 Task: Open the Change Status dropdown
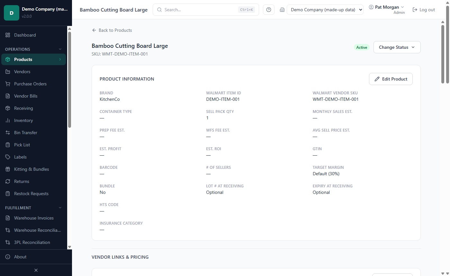[397, 47]
